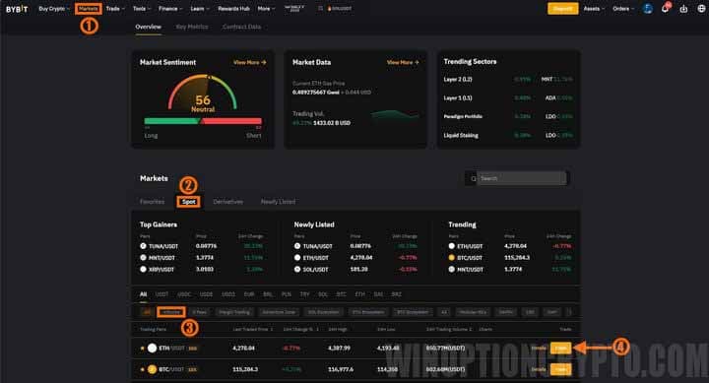Image resolution: width=709 pixels, height=383 pixels.
Task: Click the Markets search input field
Action: coord(521,178)
